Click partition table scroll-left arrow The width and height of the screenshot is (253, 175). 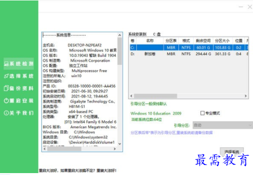tap(132, 96)
